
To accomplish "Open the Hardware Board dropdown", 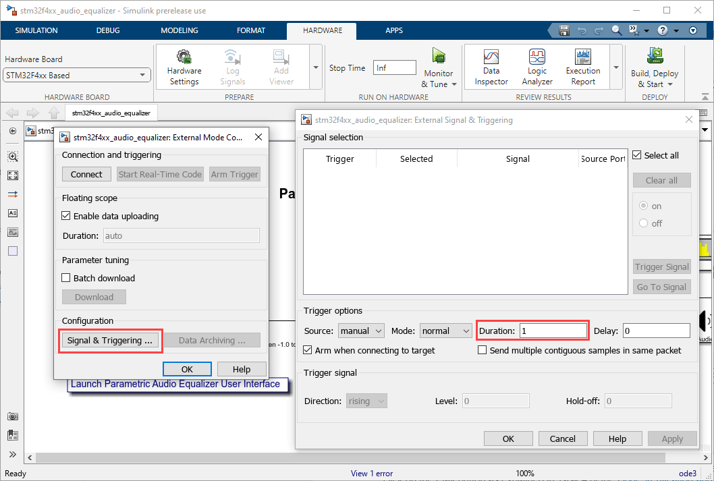I will 77,76.
